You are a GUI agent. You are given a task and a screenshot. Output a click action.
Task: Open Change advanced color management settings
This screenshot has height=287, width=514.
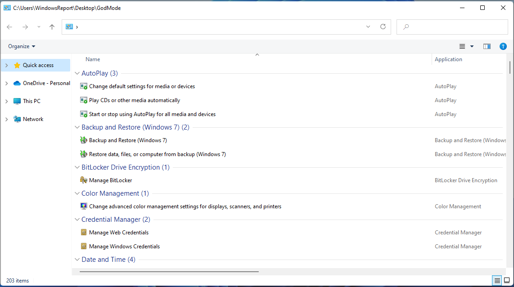[185, 207]
